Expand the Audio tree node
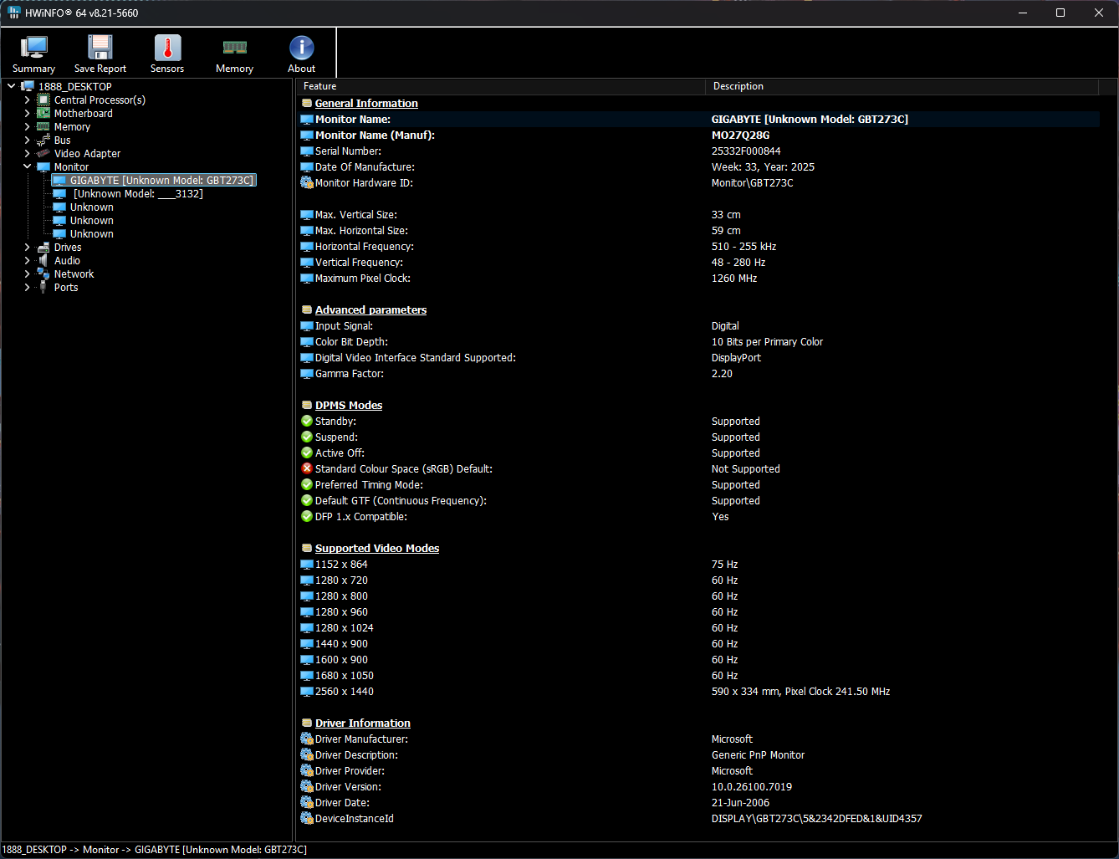 click(27, 260)
